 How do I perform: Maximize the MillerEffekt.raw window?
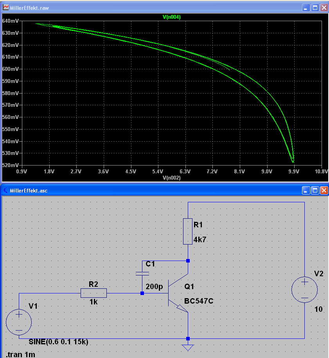pyautogui.click(x=315, y=8)
